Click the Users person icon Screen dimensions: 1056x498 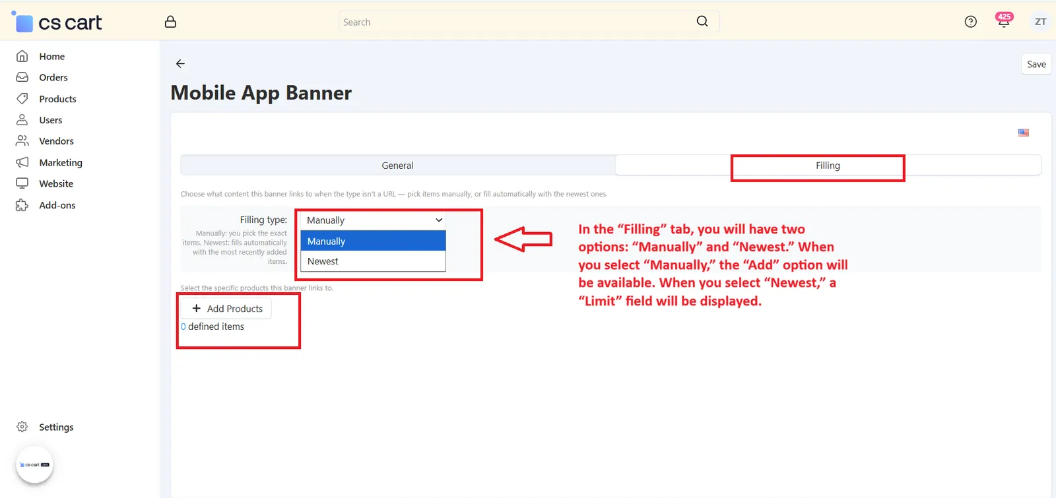point(22,119)
